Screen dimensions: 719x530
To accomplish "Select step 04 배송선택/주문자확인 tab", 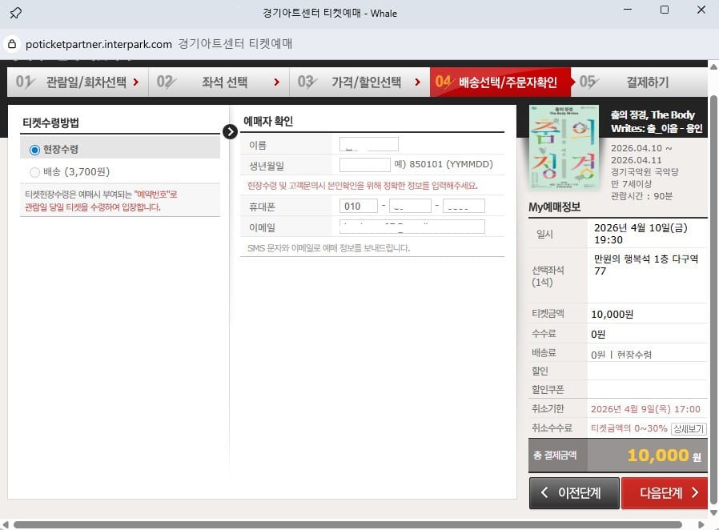I will coord(500,82).
